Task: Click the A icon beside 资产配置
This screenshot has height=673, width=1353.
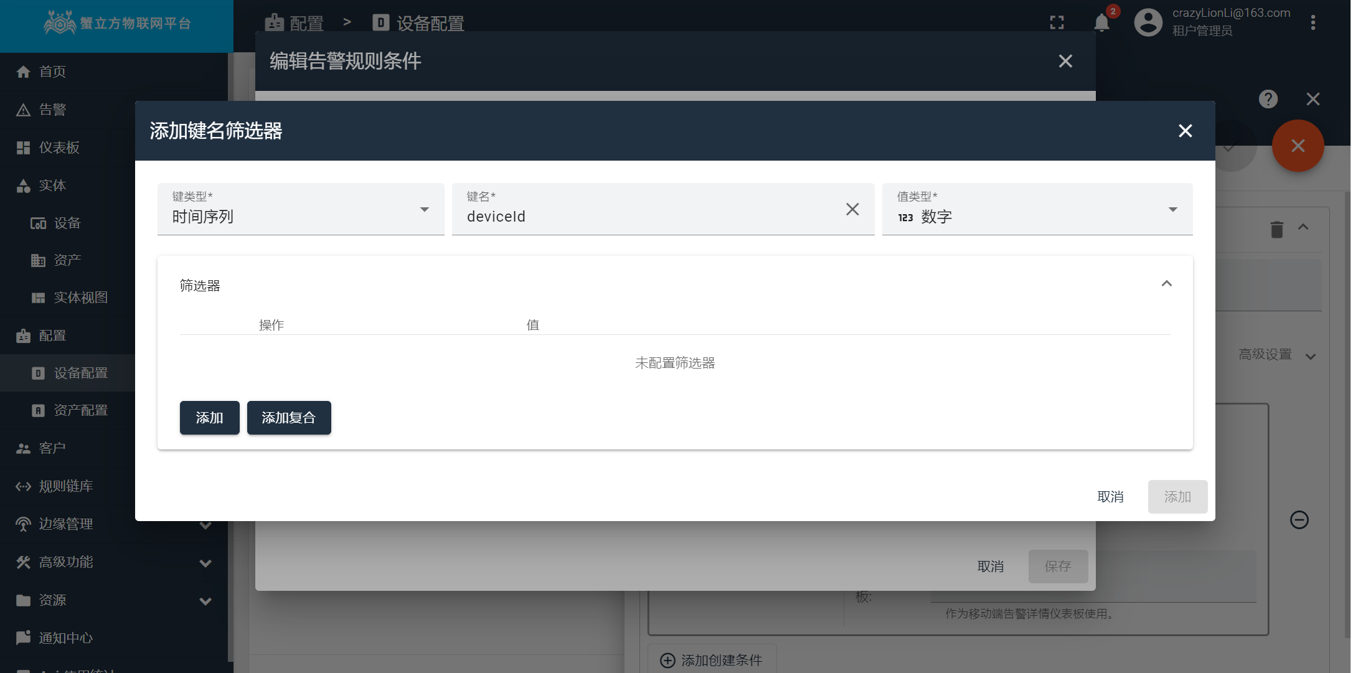Action: coord(39,410)
